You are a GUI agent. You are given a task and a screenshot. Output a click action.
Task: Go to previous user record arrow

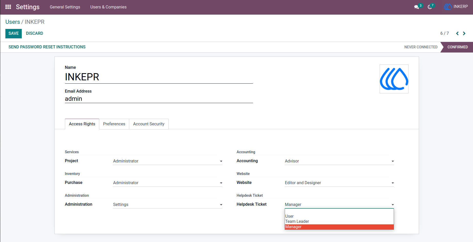(457, 34)
